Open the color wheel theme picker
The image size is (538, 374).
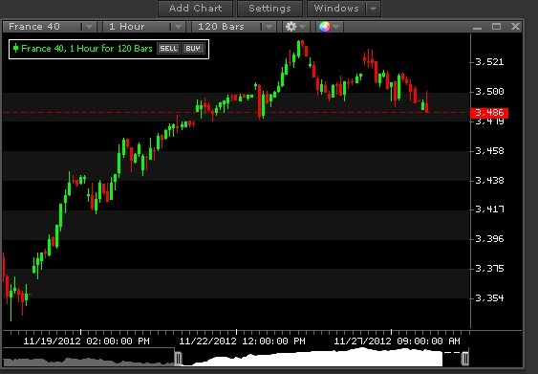click(329, 27)
